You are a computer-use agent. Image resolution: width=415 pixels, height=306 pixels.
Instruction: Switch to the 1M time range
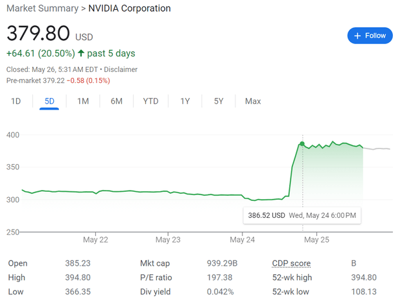tap(83, 101)
